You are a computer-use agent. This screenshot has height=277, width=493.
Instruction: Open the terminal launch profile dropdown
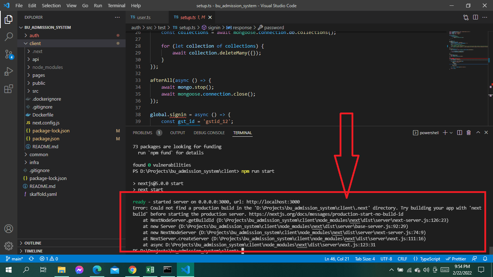(x=451, y=133)
